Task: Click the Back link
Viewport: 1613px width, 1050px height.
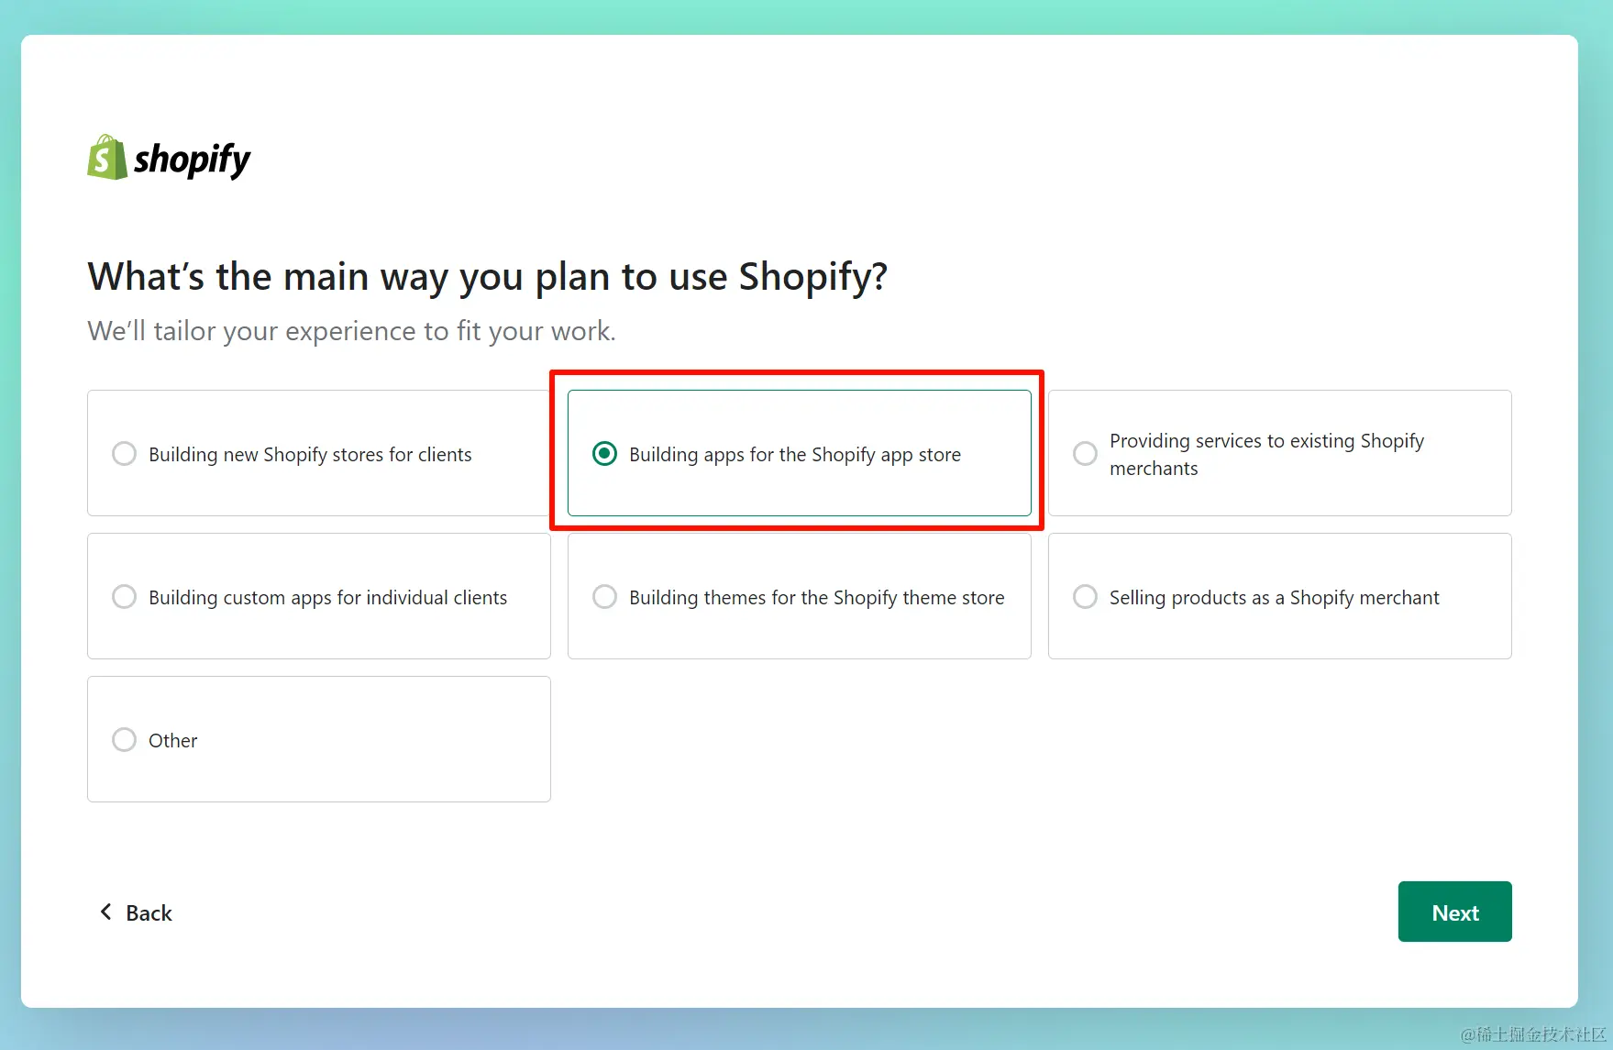Action: coord(149,912)
